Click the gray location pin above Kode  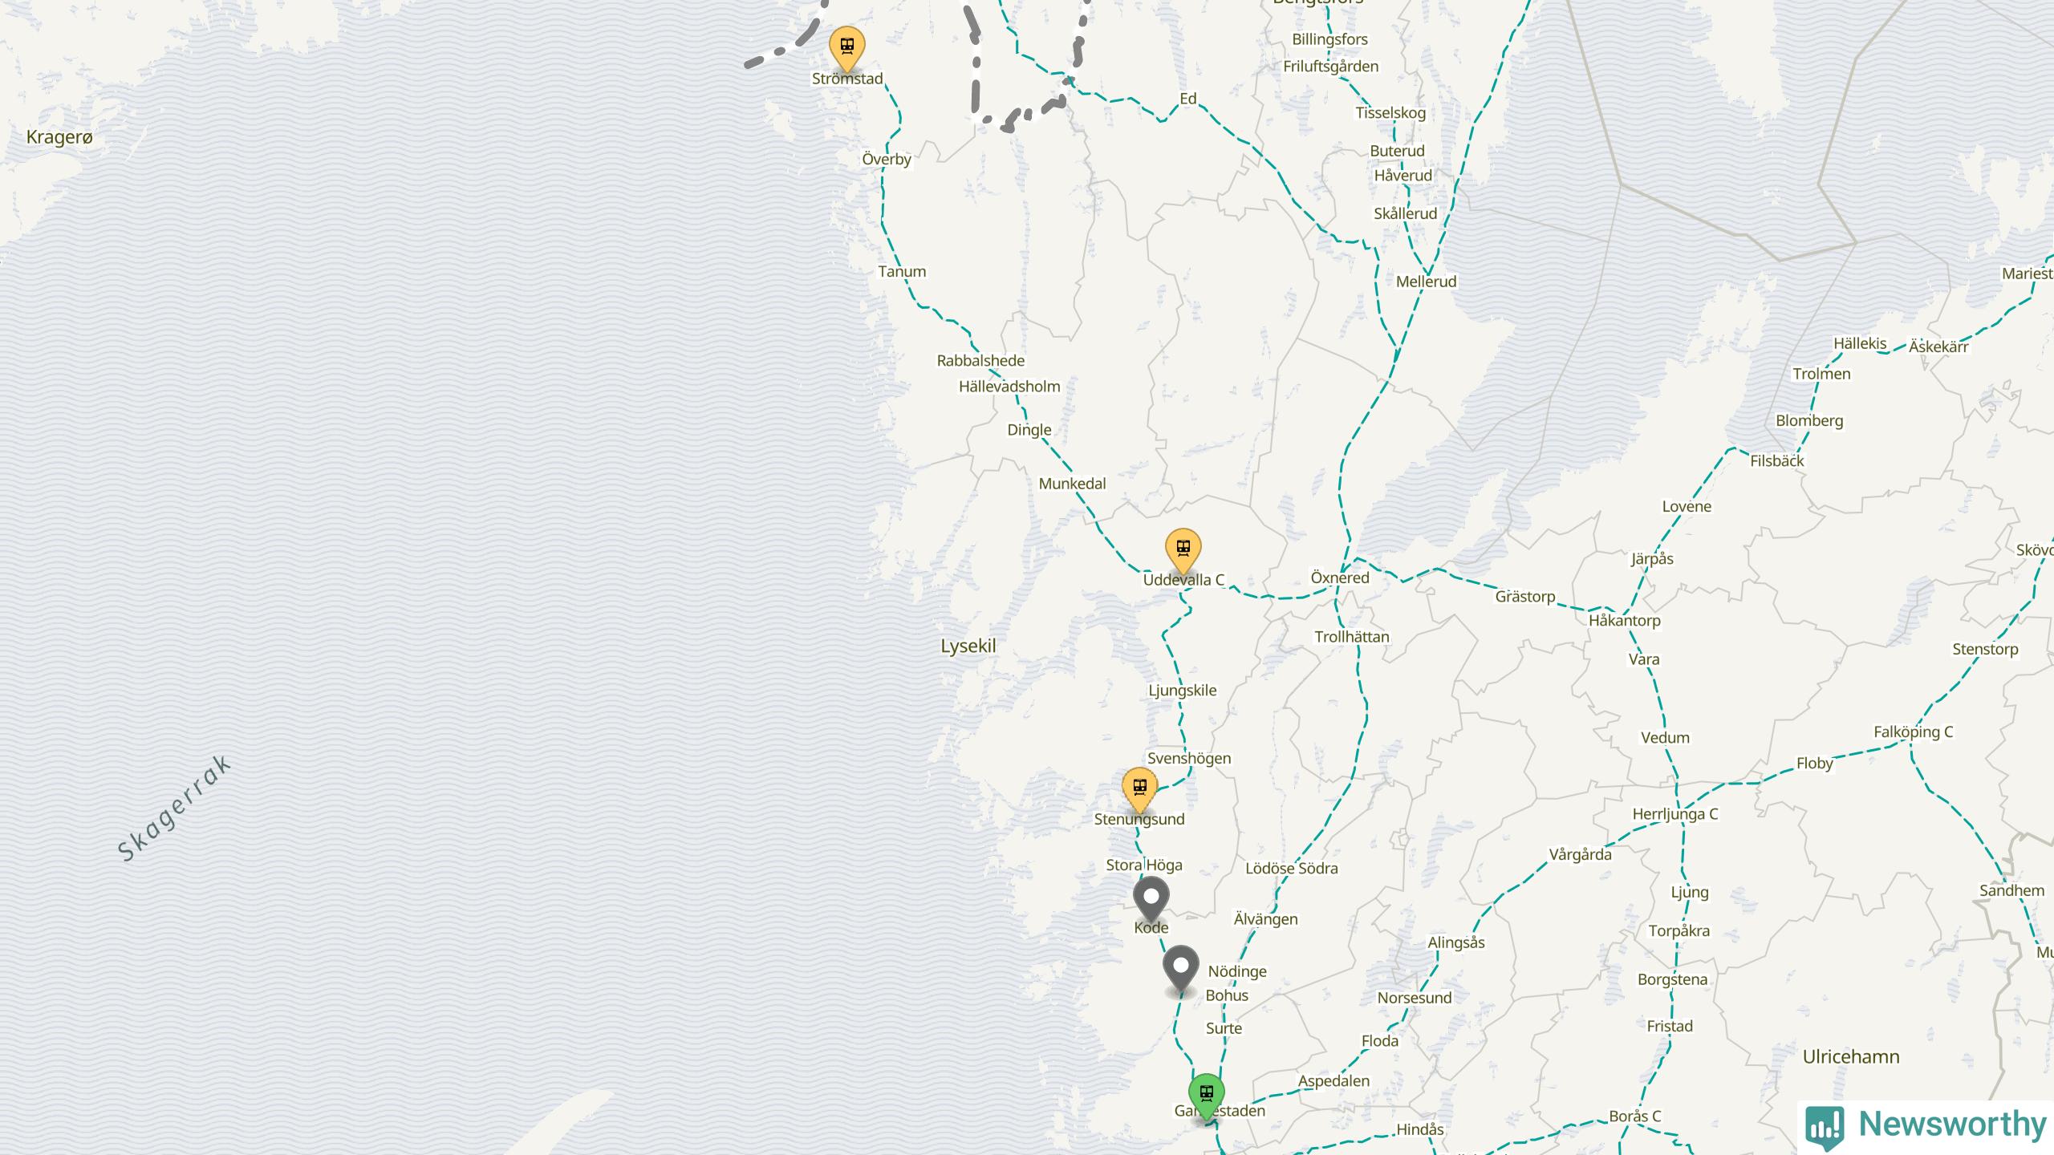tap(1151, 899)
